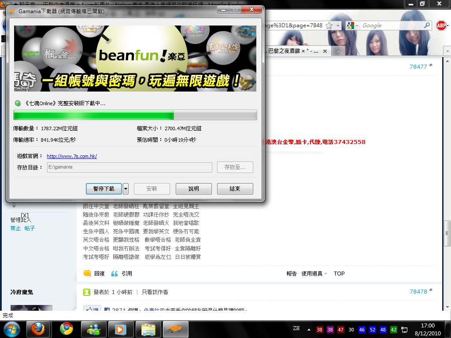
Task: Open the Firefox URL history dropdown arrow
Action: (338, 26)
